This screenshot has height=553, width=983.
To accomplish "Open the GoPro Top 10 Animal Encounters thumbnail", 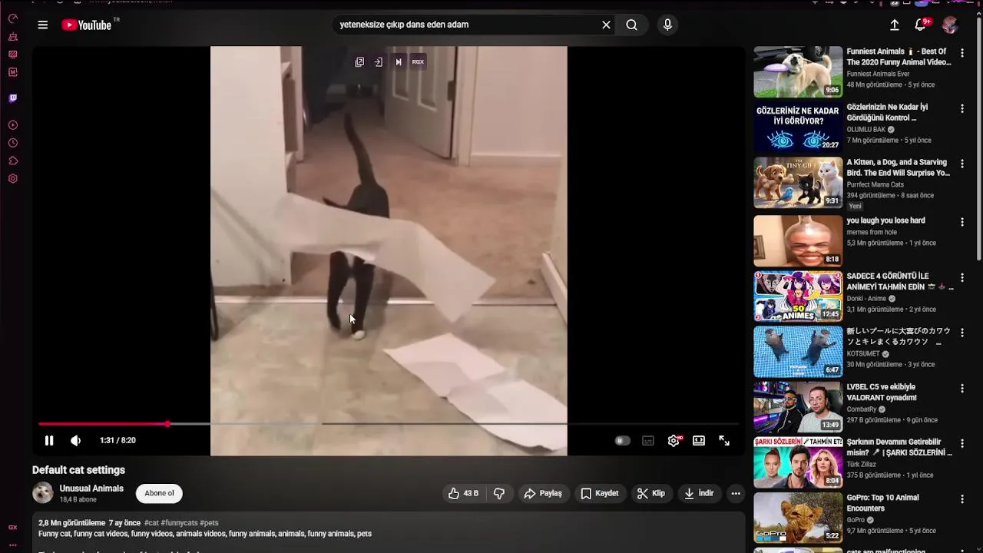I will coord(798,517).
